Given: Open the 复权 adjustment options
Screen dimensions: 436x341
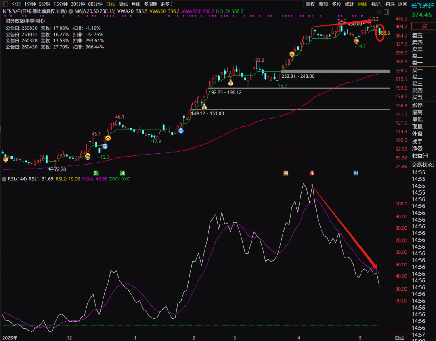Looking at the screenshot, I should tap(310, 4).
